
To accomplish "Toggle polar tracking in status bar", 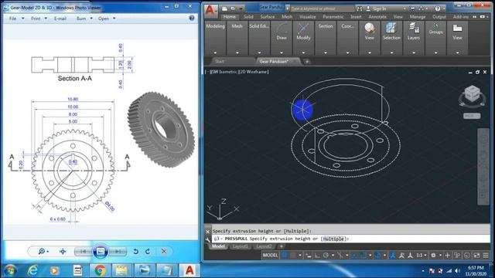I will (x=326, y=255).
